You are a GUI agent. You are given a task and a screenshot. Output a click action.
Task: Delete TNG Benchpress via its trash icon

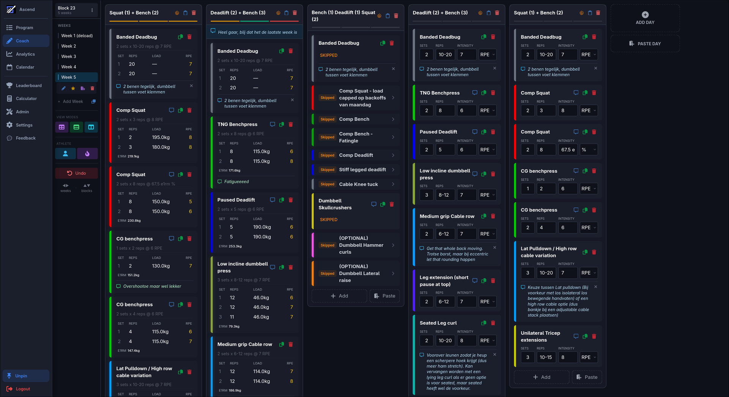(290, 124)
